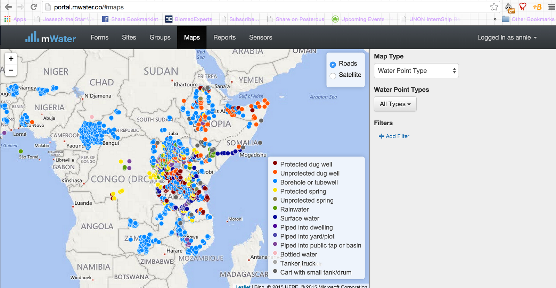Viewport: 556px width, 288px height.
Task: Open the Chrome hamburger menu
Action: pos(551,7)
